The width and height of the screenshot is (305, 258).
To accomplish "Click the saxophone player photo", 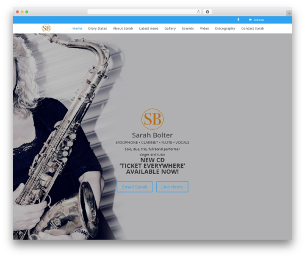I will tap(68, 137).
